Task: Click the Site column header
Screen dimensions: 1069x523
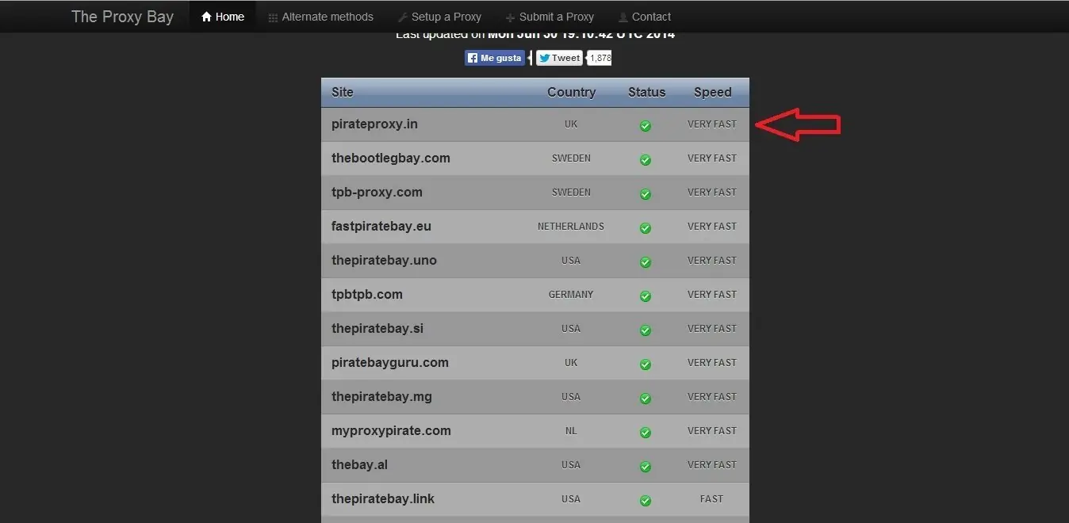Action: click(343, 92)
